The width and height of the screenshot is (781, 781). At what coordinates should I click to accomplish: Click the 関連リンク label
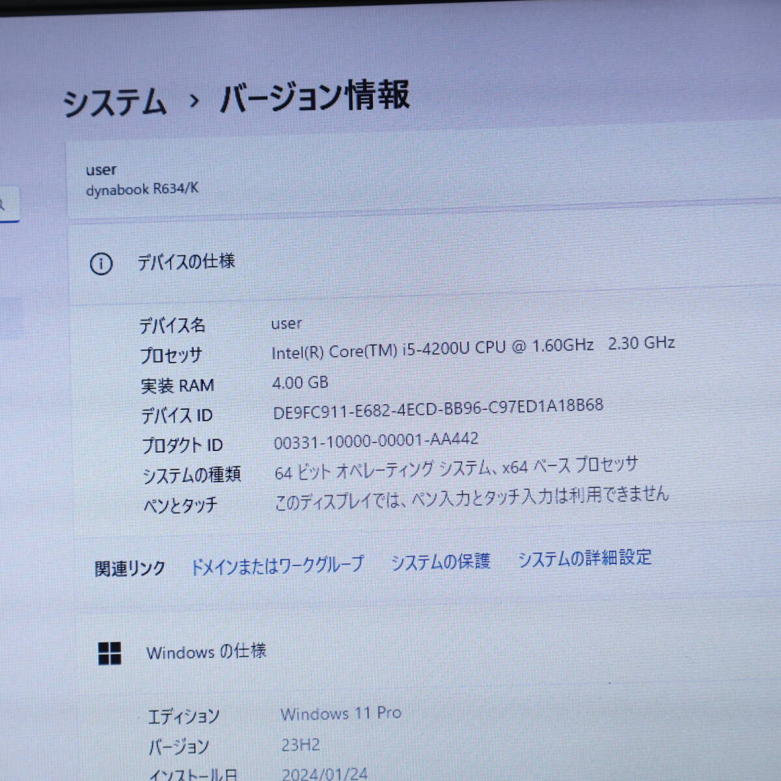[130, 569]
